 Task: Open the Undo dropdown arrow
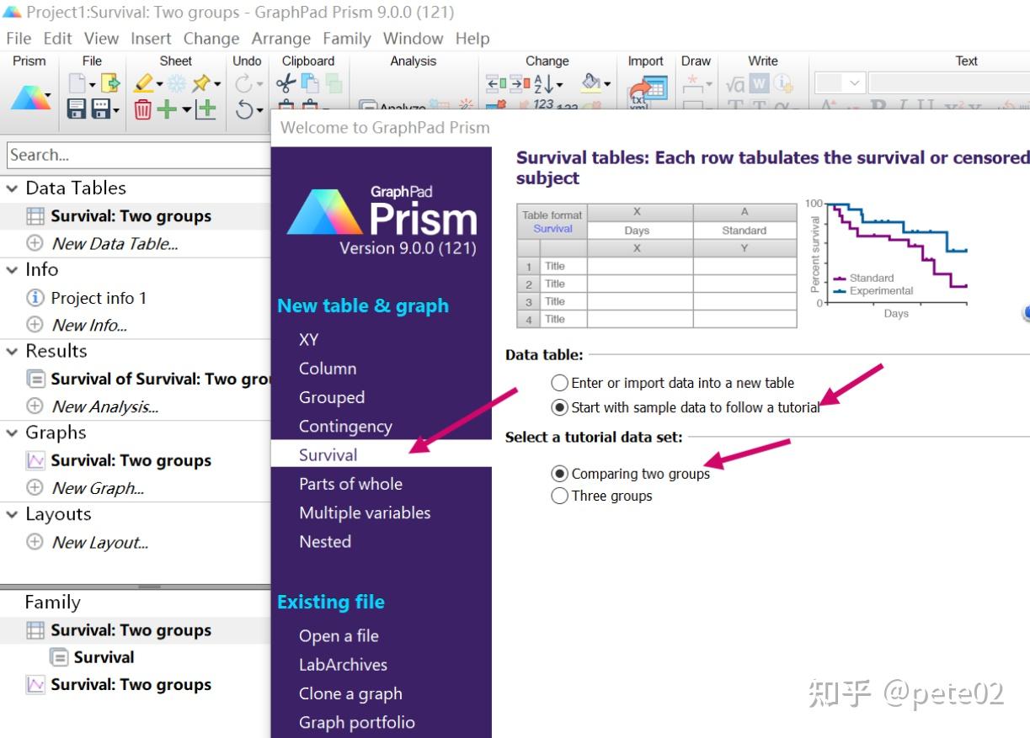[x=259, y=110]
